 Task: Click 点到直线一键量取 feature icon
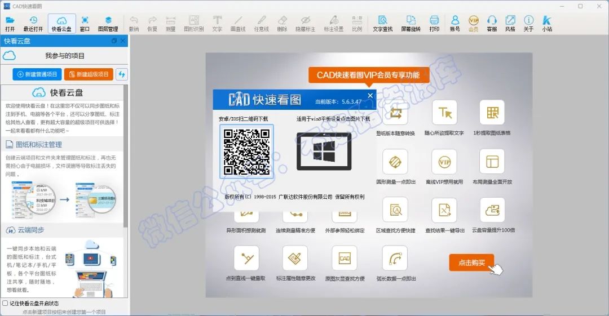(x=246, y=258)
